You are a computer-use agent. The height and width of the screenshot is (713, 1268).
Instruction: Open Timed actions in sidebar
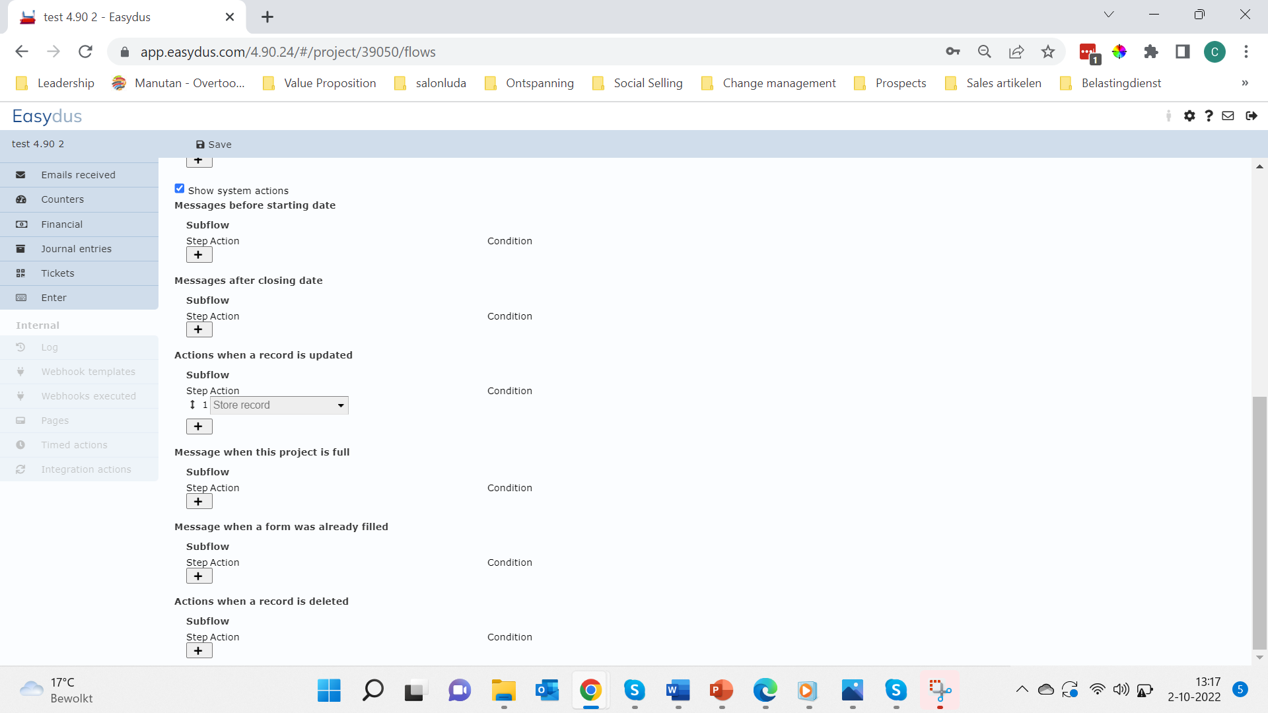(x=79, y=445)
